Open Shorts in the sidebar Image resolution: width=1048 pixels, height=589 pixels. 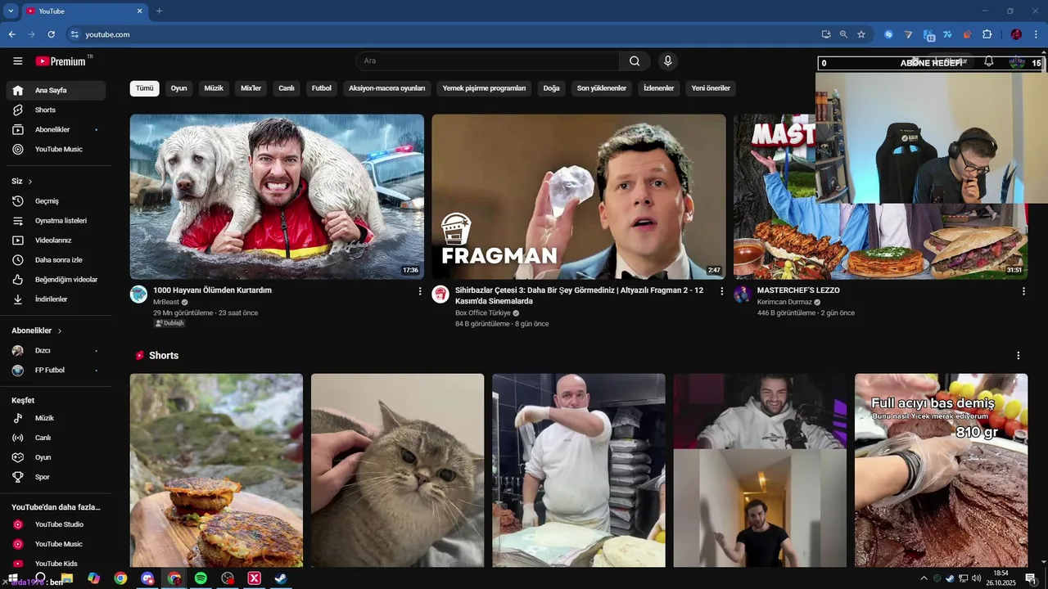pos(56,110)
